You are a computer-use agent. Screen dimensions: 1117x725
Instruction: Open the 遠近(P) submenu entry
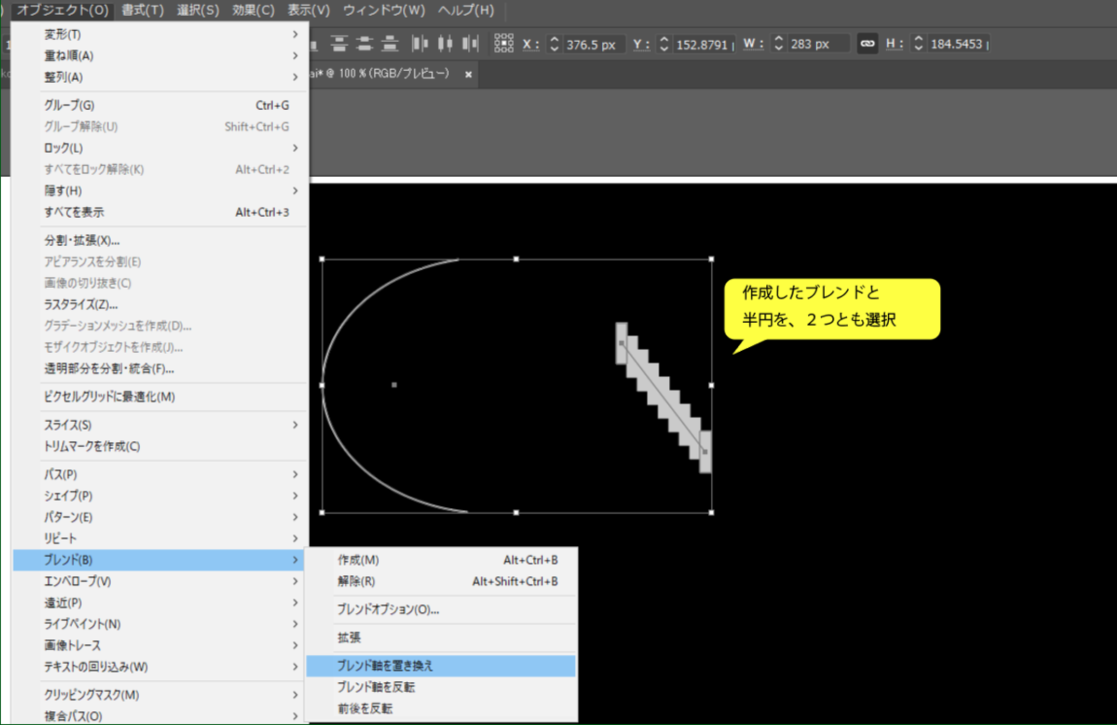coord(159,603)
